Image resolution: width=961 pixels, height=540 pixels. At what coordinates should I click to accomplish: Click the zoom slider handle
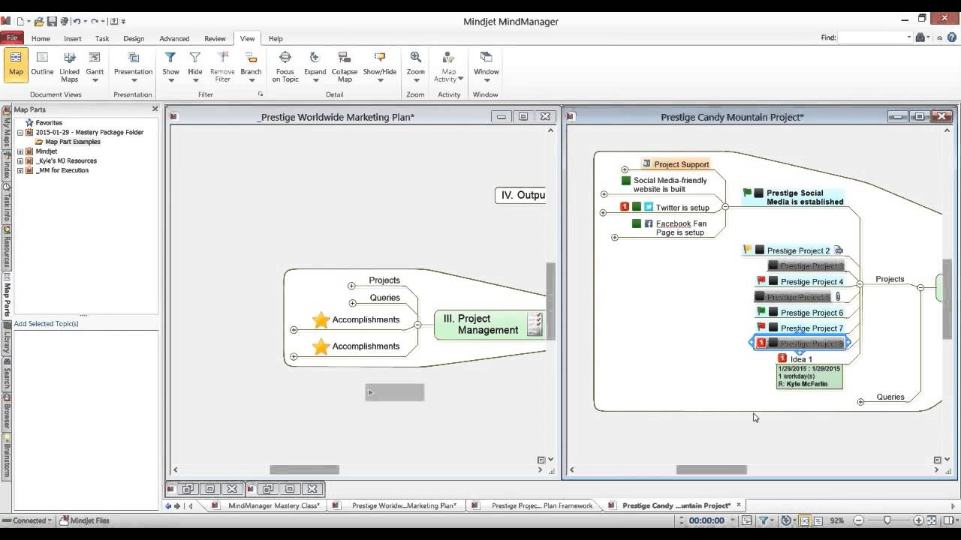pos(887,520)
